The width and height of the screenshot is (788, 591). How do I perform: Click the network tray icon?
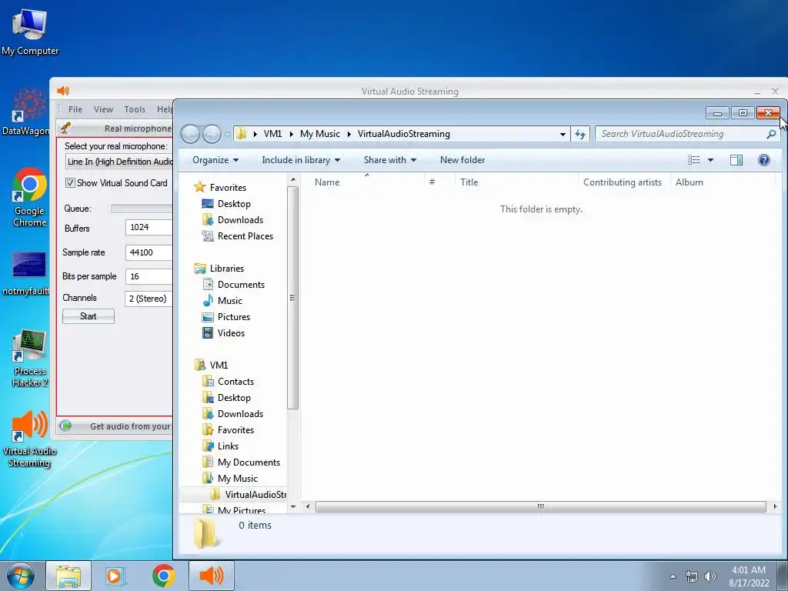[x=692, y=576]
